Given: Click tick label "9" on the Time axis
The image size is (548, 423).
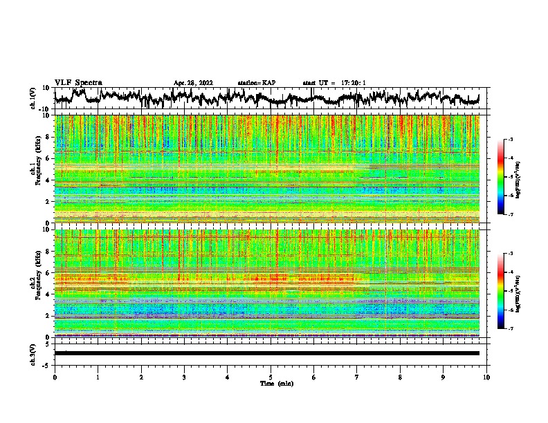Looking at the screenshot, I should coord(443,377).
